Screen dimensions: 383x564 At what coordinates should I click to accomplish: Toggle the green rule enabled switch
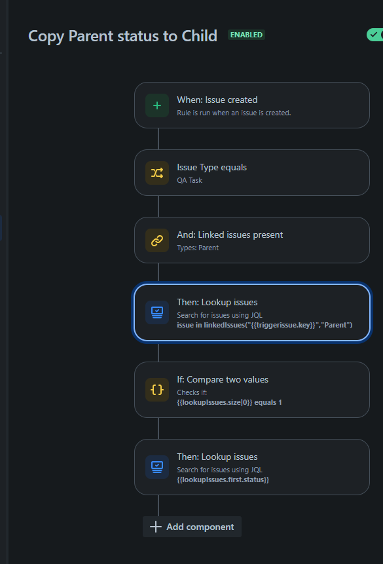(x=374, y=35)
